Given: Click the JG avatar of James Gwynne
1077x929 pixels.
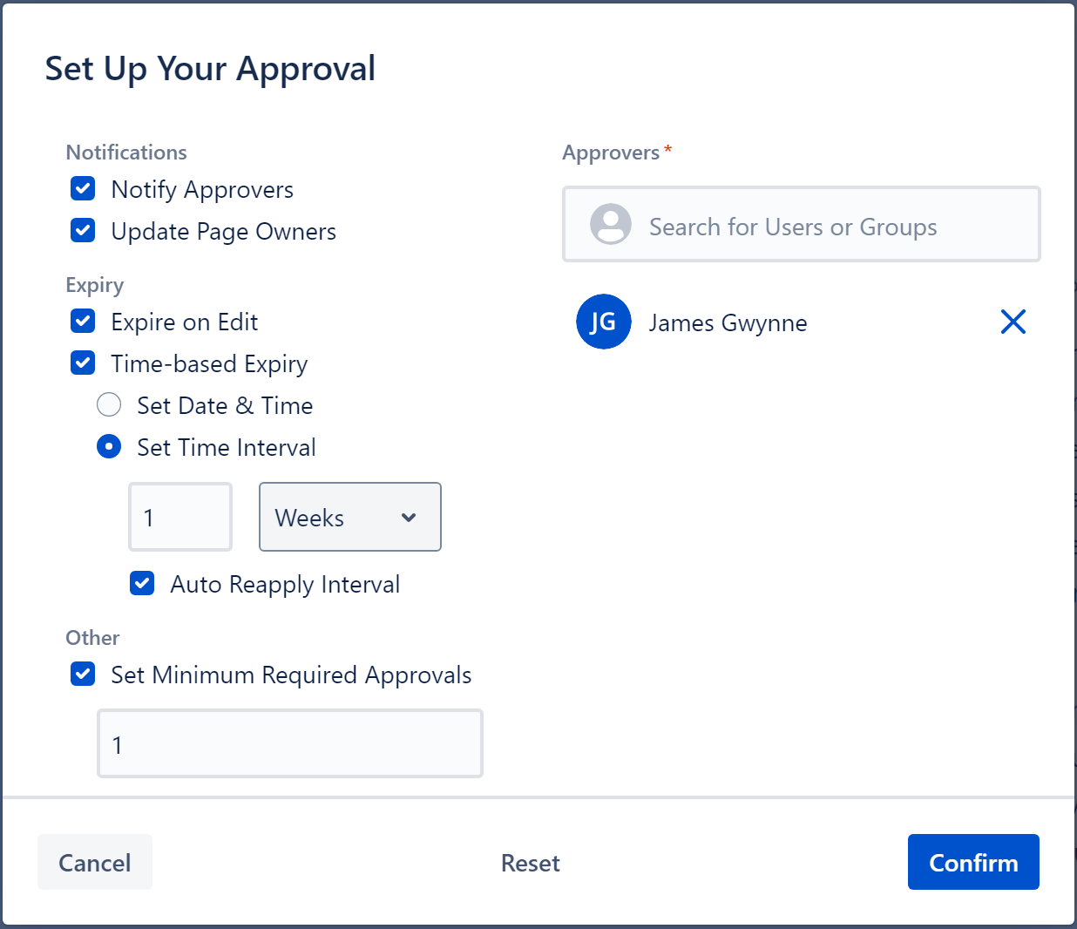Looking at the screenshot, I should [603, 322].
